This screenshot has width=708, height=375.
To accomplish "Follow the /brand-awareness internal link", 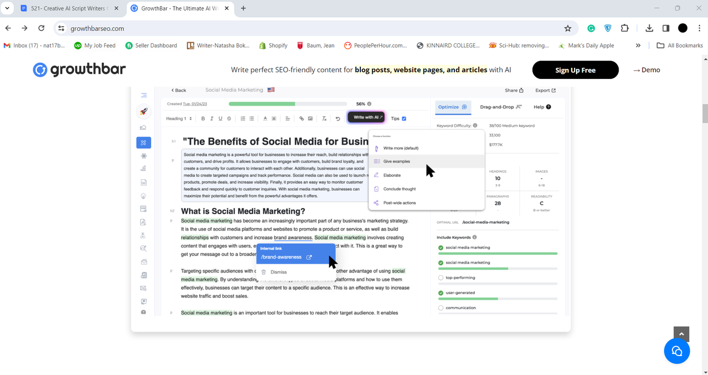I will tap(286, 257).
